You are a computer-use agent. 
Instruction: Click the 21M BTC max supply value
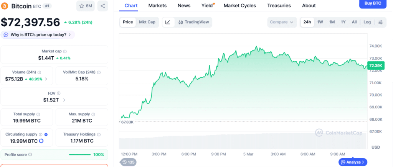[82, 121]
